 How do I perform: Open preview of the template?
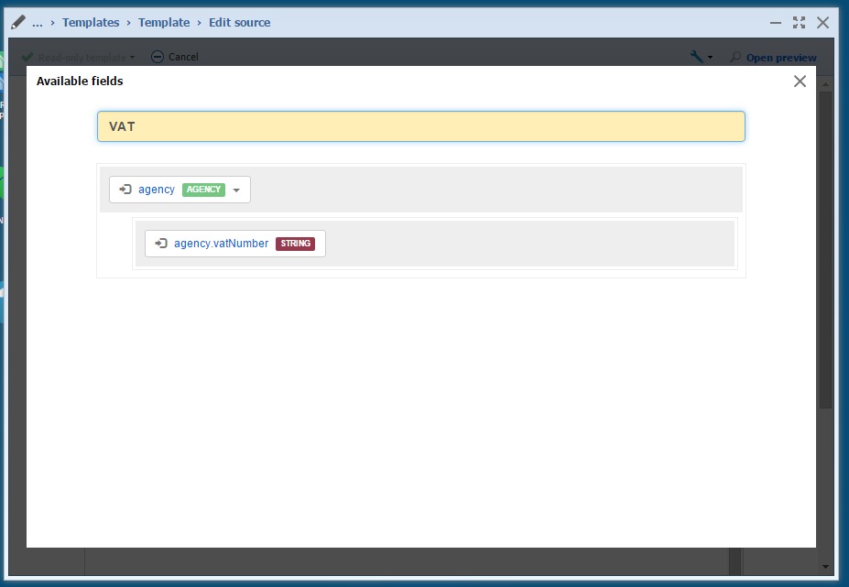pos(773,58)
